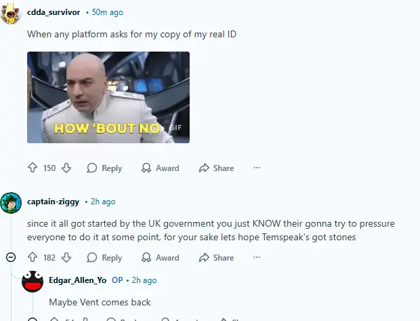The width and height of the screenshot is (420, 321).
Task: Click the 'HOW 'BOUT NO' GIF
Action: point(108,97)
